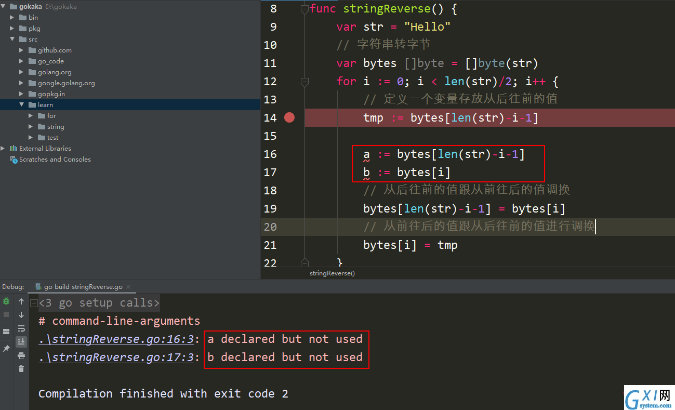Click the string folder icon
The image size is (675, 410).
[42, 127]
